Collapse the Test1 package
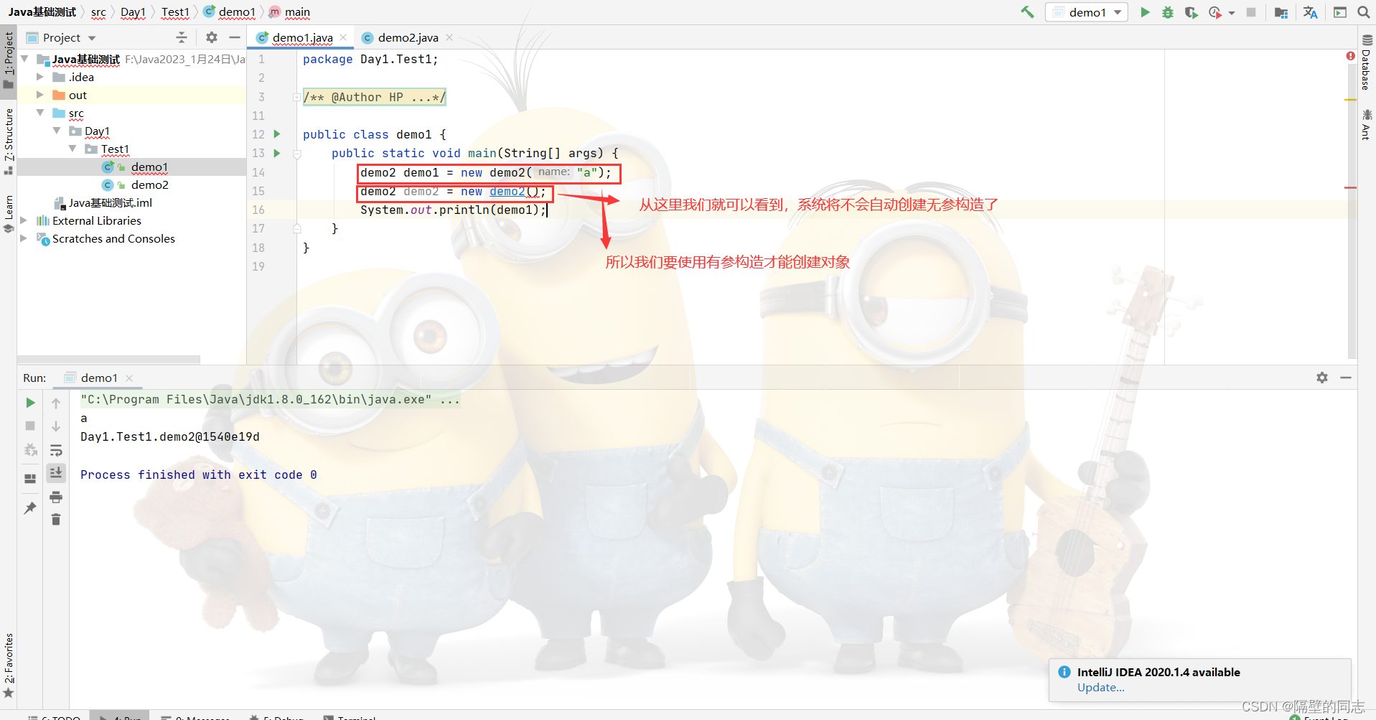This screenshot has width=1376, height=720. pos(72,149)
